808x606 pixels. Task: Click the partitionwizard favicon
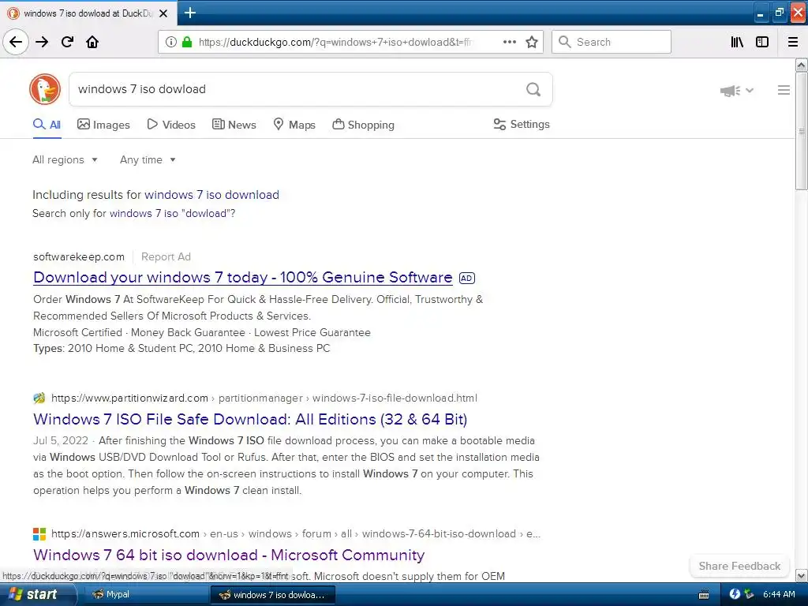pyautogui.click(x=39, y=398)
